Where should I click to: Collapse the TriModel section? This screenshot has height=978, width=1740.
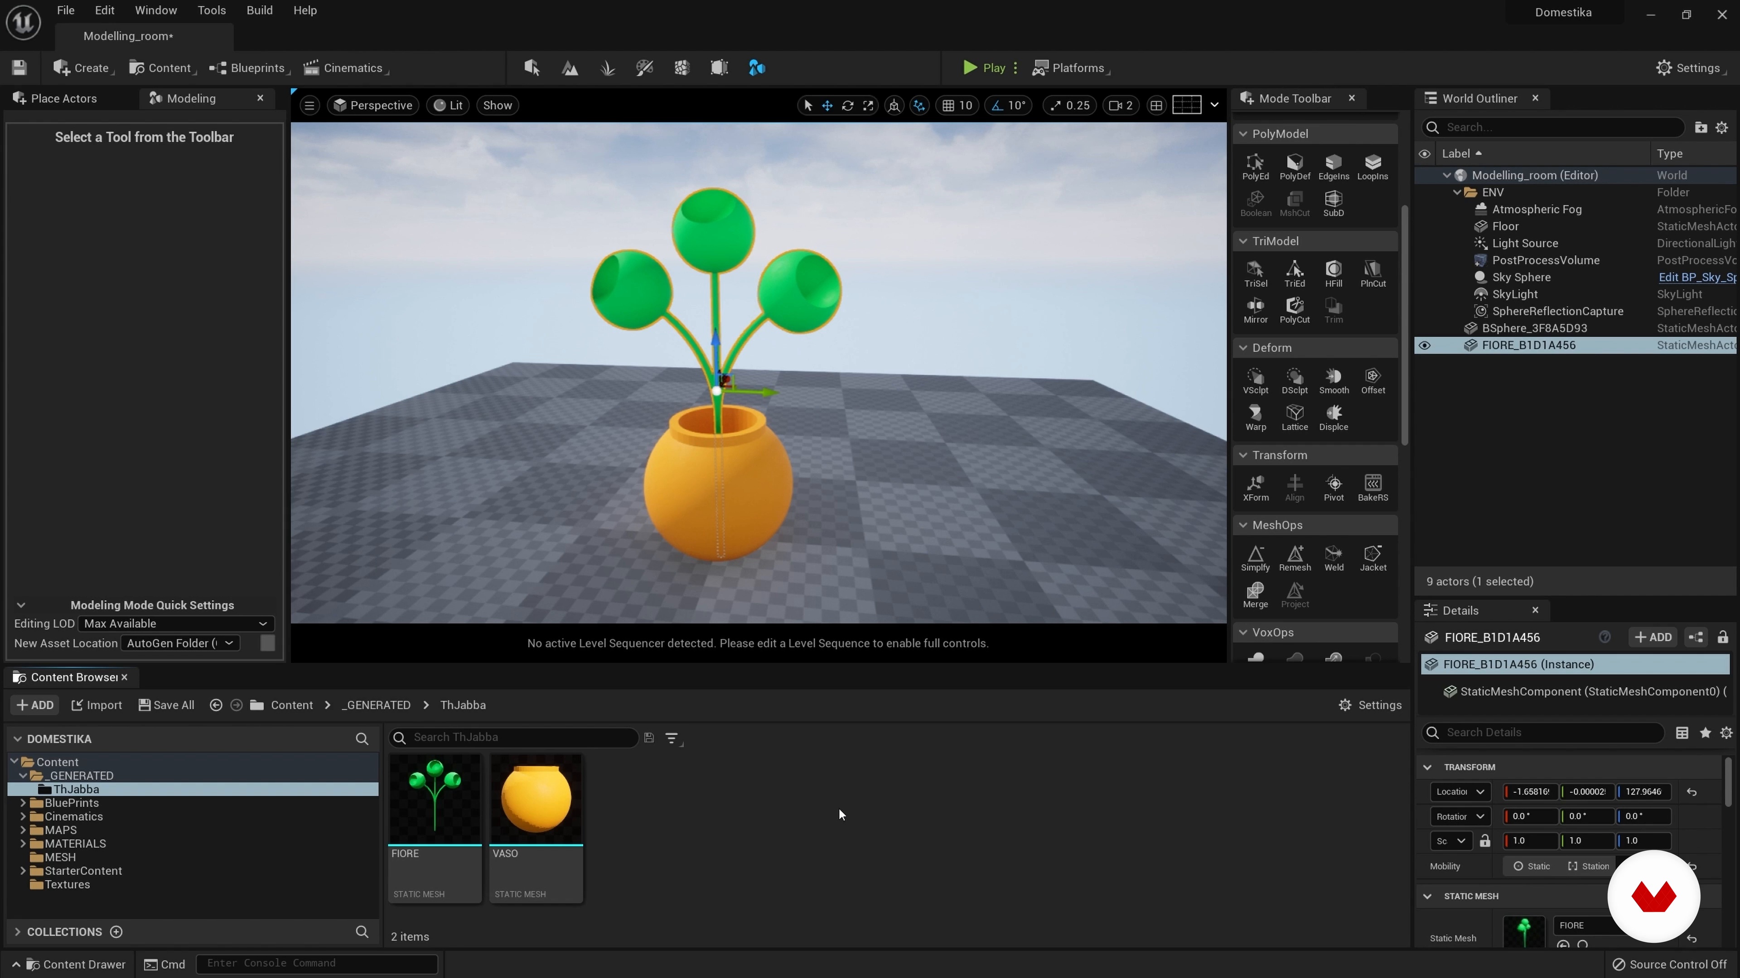[1242, 241]
